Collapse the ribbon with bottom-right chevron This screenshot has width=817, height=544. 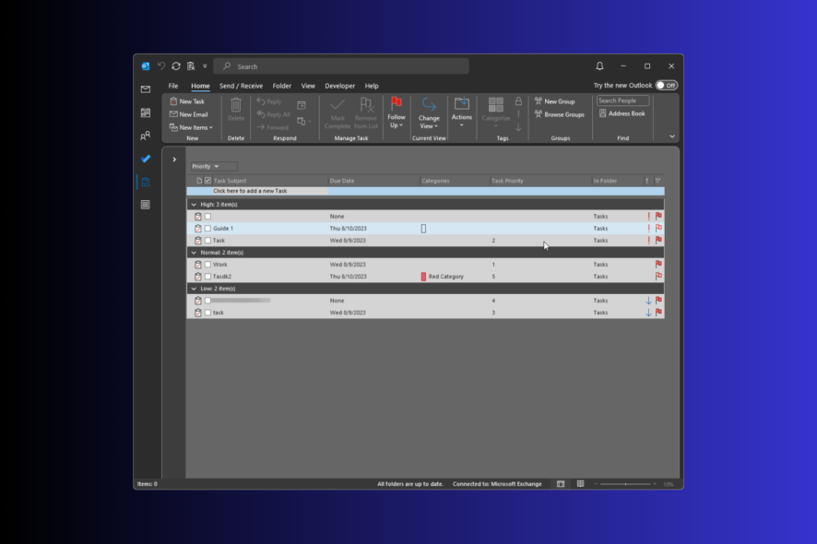(x=672, y=136)
